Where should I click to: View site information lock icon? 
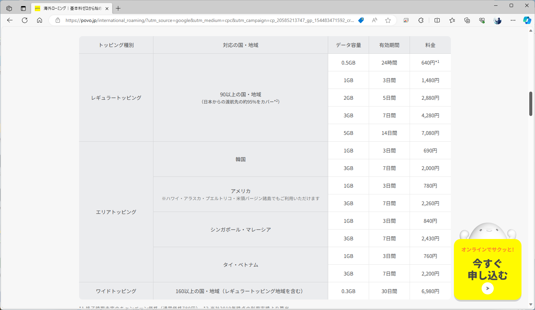coord(58,20)
